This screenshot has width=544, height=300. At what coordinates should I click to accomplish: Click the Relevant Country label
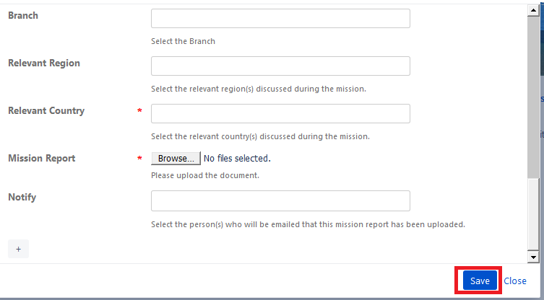46,111
